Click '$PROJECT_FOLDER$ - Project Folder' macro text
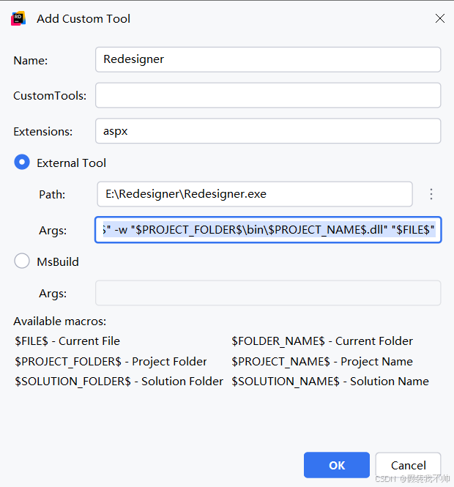 tap(111, 362)
